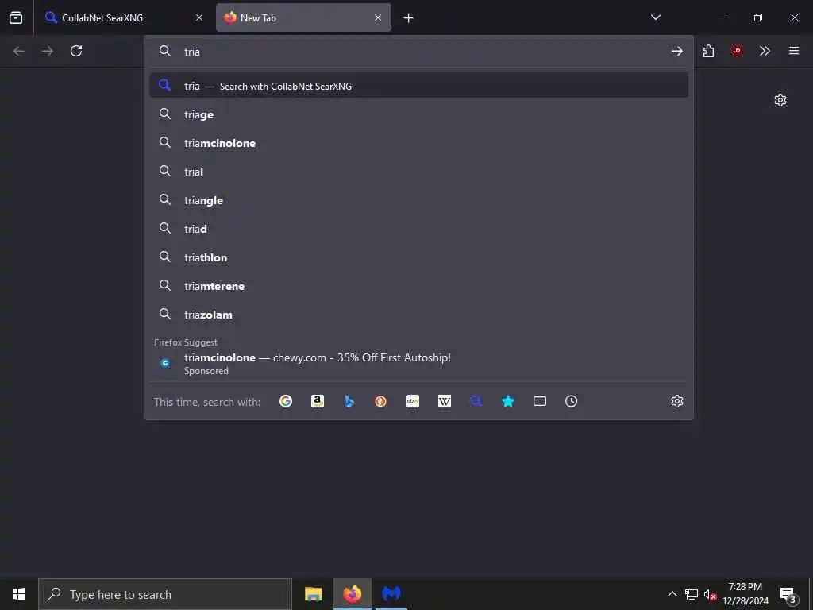813x610 pixels.
Task: Choose the trial suggestion
Action: click(419, 172)
